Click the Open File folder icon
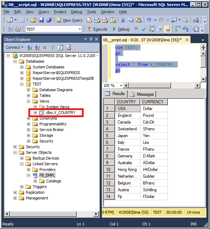The width and height of the screenshot is (210, 229). [33, 20]
